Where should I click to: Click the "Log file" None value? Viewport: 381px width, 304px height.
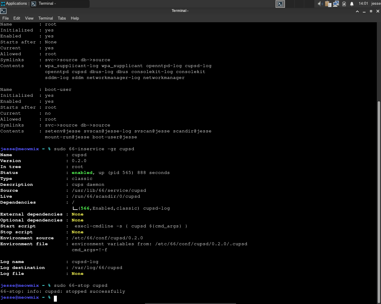(78, 274)
